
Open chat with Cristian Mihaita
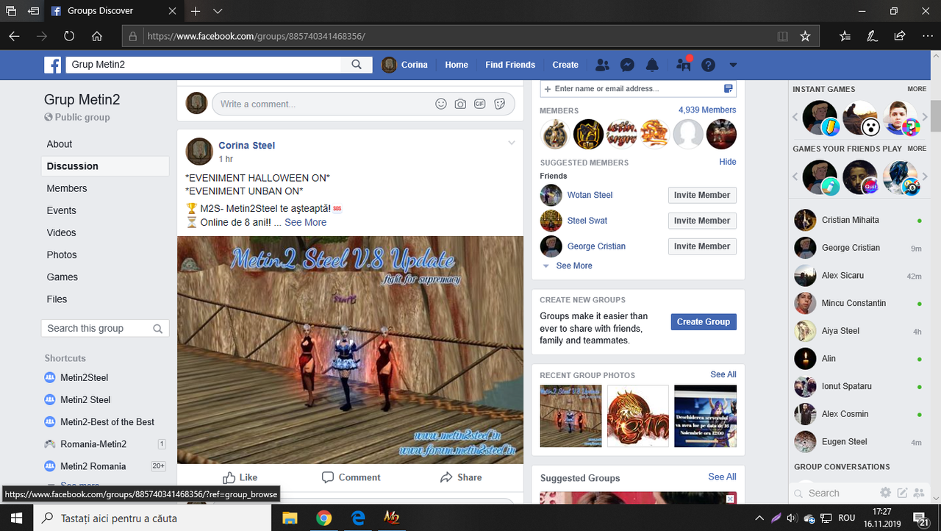(859, 220)
